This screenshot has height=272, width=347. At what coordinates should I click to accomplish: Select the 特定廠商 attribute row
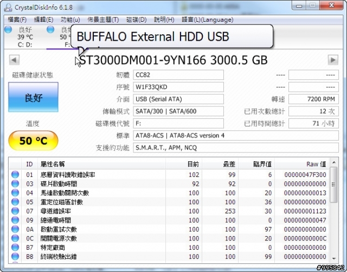pyautogui.click(x=169, y=248)
